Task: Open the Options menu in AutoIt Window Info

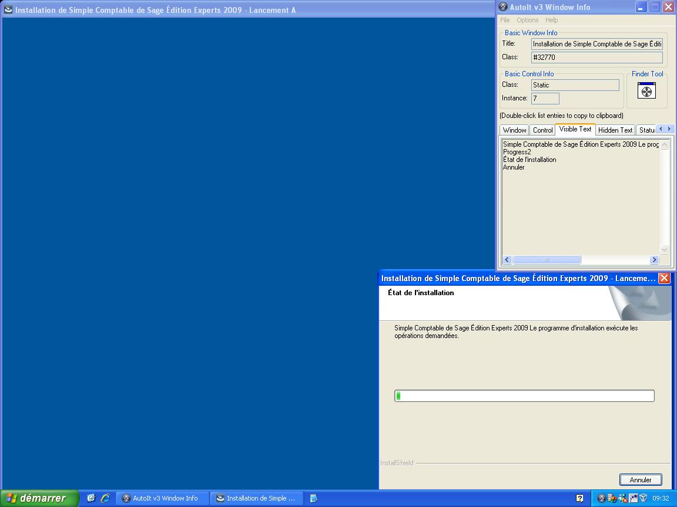Action: pyautogui.click(x=528, y=20)
